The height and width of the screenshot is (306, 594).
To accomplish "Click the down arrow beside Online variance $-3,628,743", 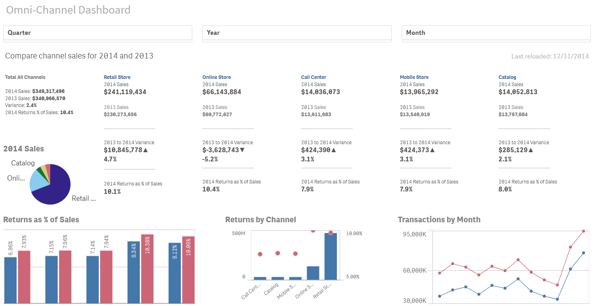I will tap(242, 150).
